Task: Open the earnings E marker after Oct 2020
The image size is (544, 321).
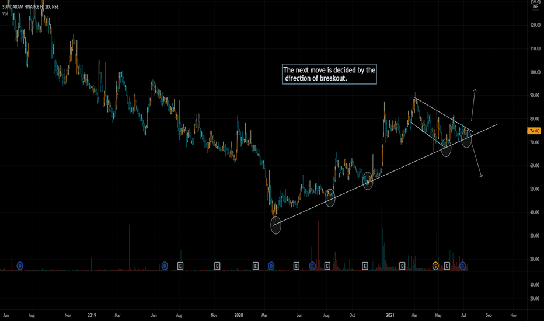Action: tap(365, 266)
